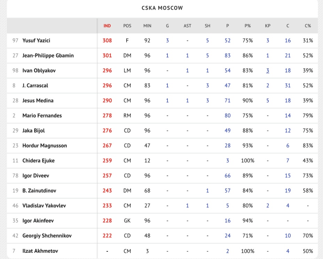Click Mario Fernandes player name

point(42,116)
